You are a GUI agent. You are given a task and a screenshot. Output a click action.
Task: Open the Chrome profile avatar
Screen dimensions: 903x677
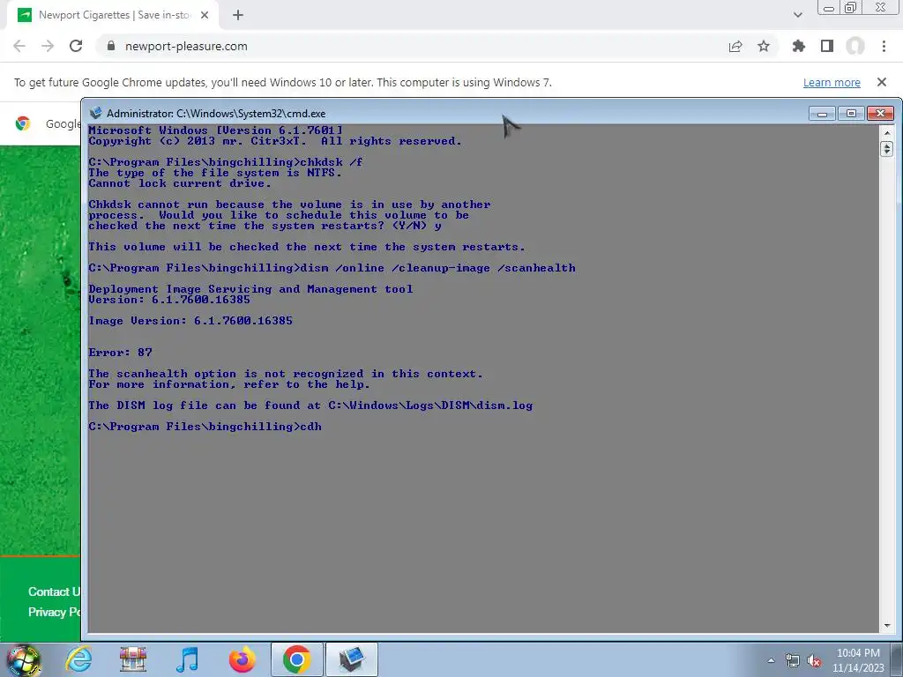coord(855,46)
